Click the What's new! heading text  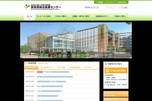point(43,63)
